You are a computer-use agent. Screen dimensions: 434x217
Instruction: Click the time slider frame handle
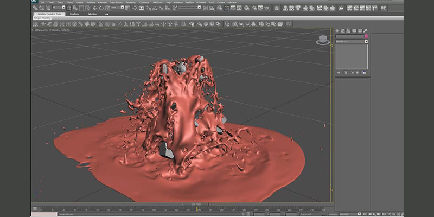(196, 205)
